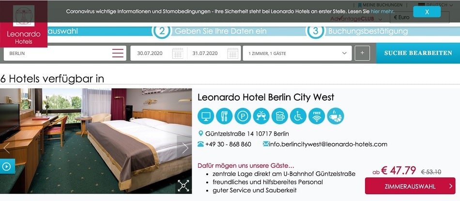Click the wheelchair accessibility icon
The height and width of the screenshot is (201, 460).
tap(298, 116)
